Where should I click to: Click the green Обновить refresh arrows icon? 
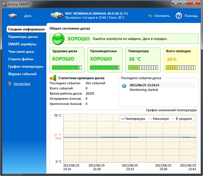(x=151, y=16)
